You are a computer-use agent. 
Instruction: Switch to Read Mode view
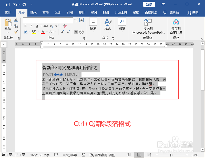pos(129,155)
